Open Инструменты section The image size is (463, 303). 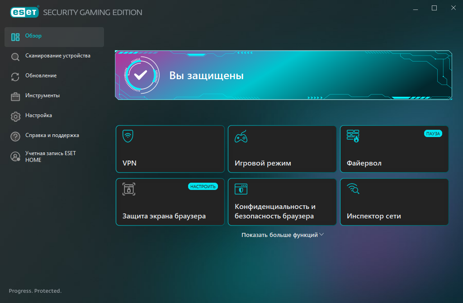point(54,97)
